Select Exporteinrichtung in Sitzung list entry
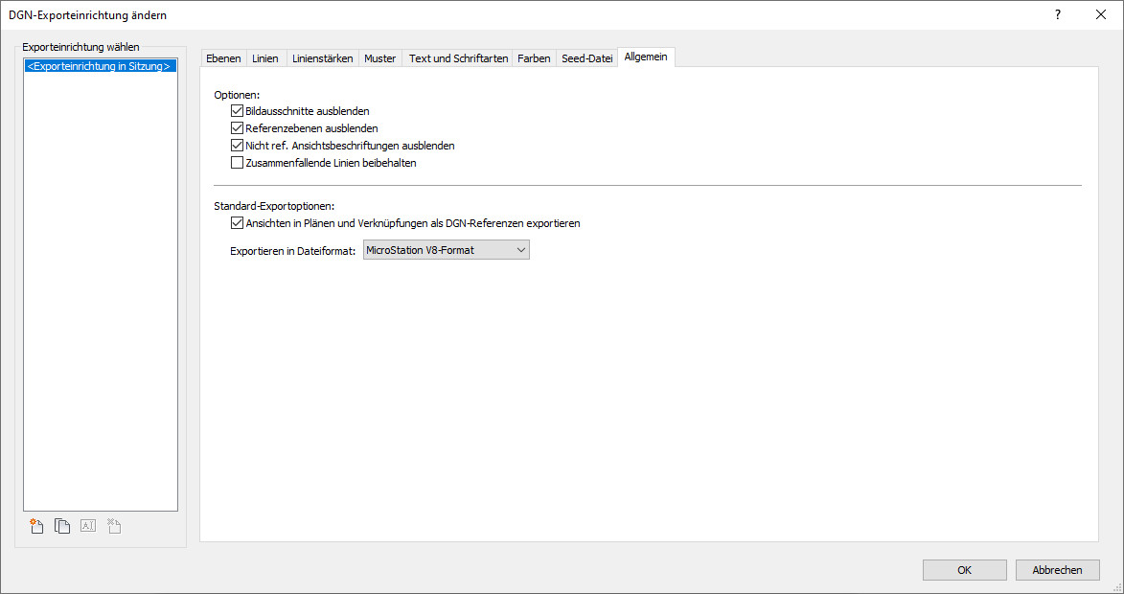Viewport: 1124px width, 594px height. (x=100, y=67)
